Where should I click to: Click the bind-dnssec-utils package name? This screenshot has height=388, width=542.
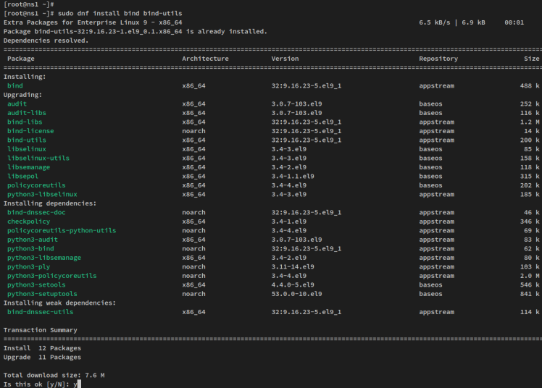(40, 312)
